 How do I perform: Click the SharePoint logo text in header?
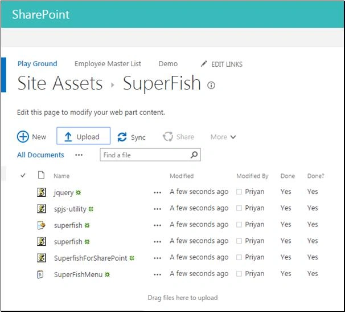40,15
